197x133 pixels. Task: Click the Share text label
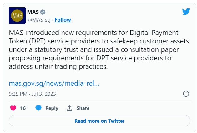[83, 108]
